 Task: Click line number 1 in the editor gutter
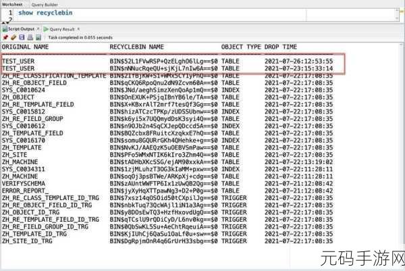10,13
